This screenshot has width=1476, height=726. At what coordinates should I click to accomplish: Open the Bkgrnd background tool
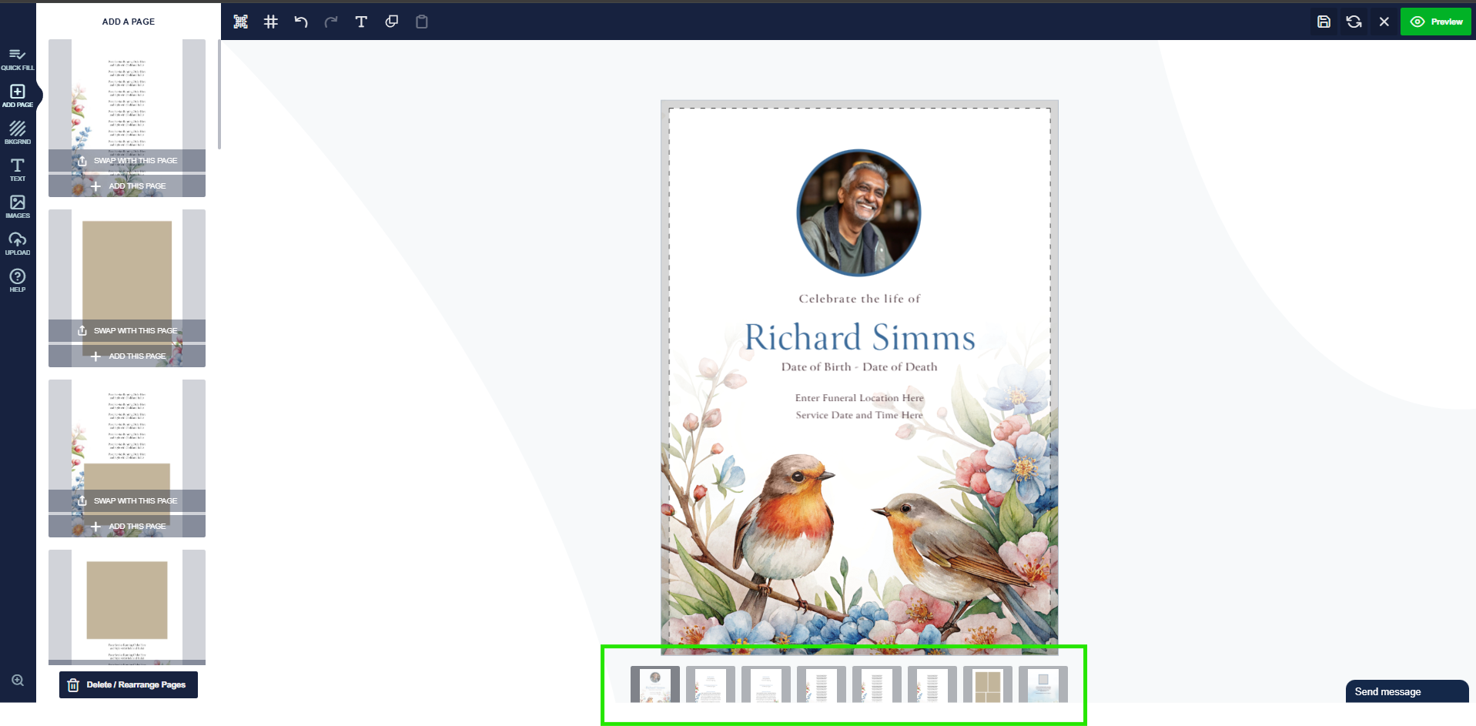coord(18,132)
